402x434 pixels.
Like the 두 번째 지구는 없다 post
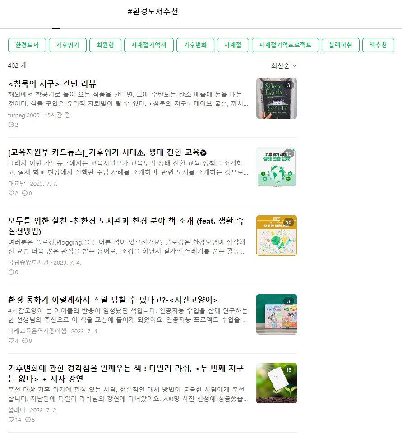pyautogui.click(x=11, y=419)
